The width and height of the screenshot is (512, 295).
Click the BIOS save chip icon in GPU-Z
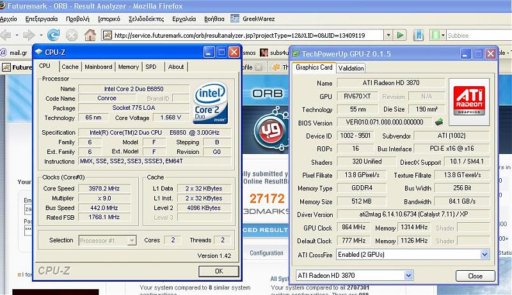(x=439, y=122)
